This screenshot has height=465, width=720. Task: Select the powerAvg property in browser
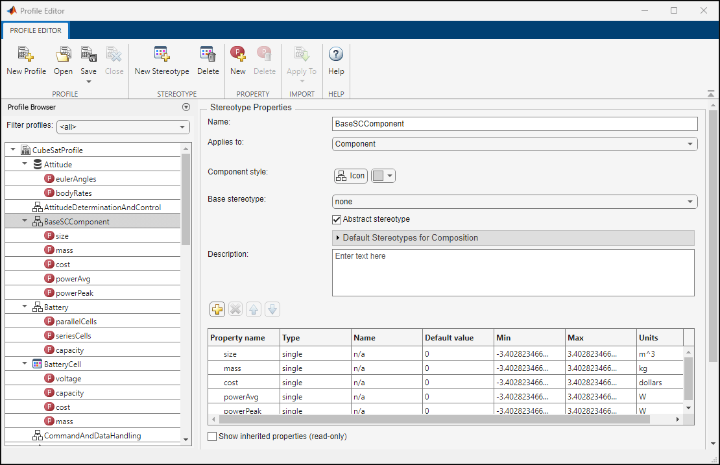(73, 279)
